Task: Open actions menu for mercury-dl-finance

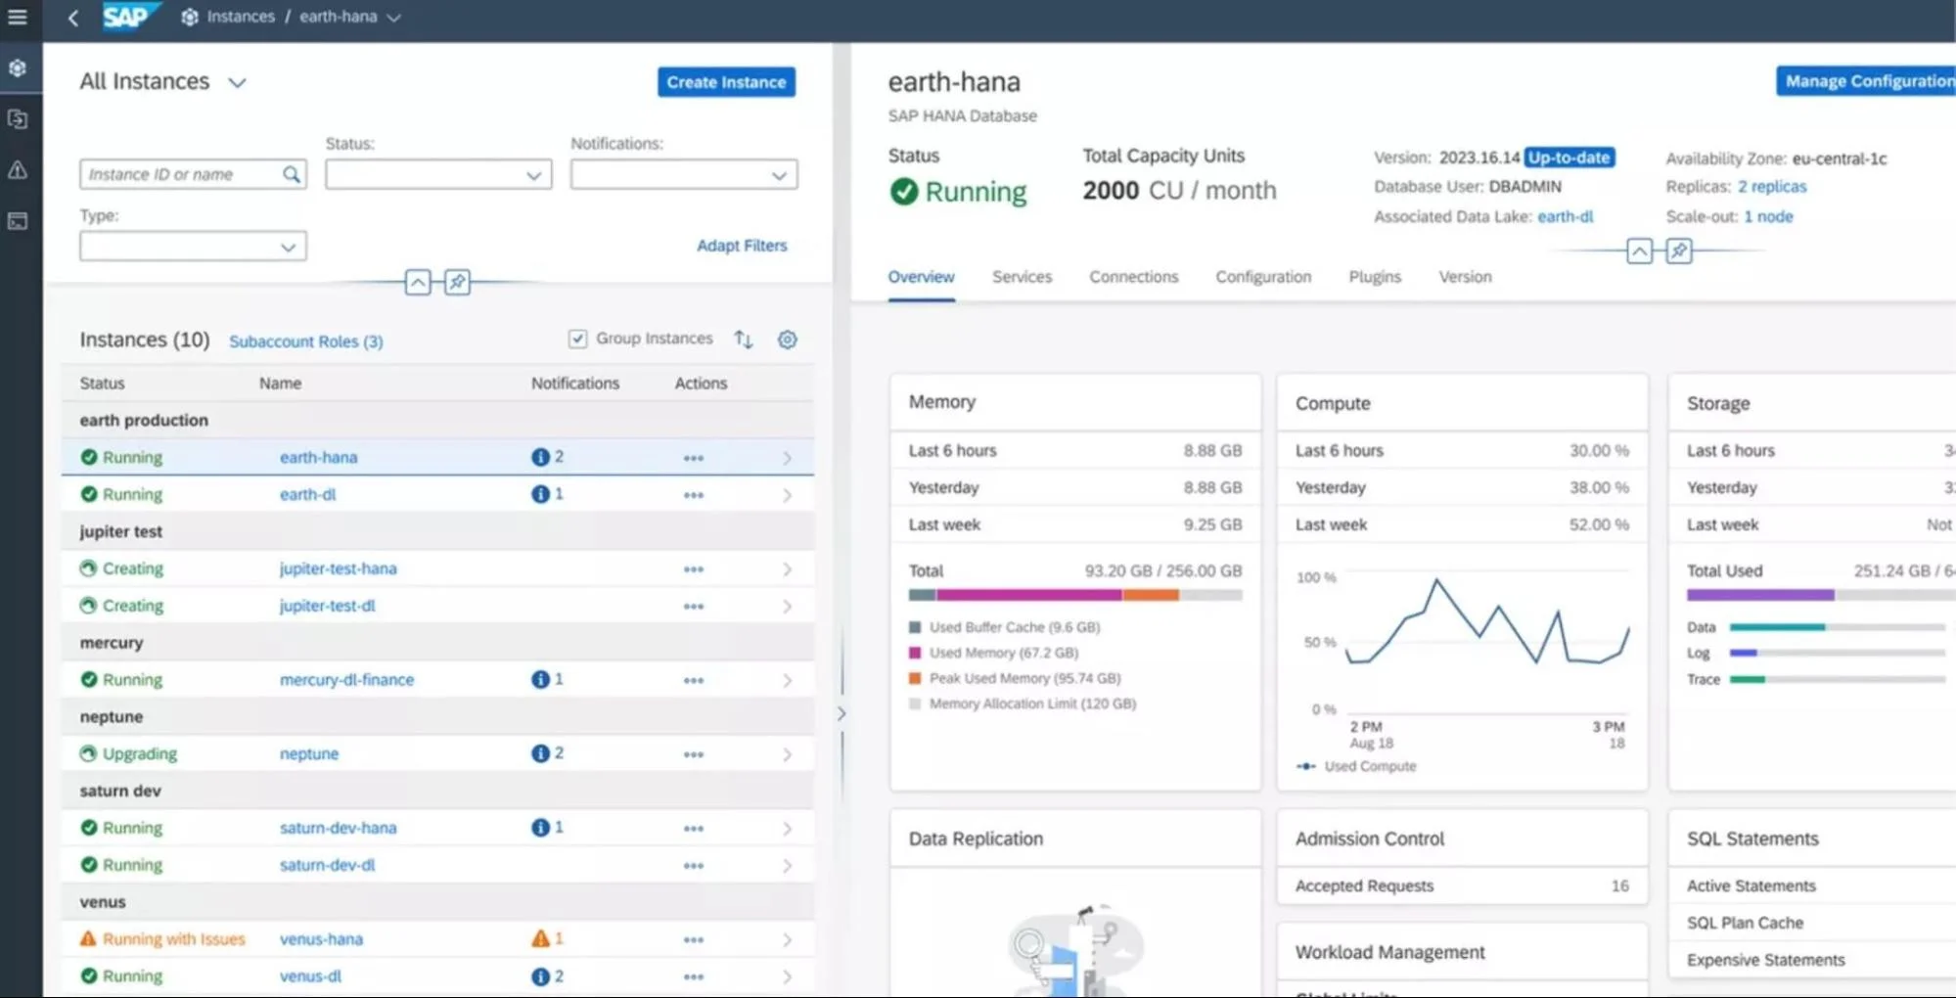Action: coord(694,680)
